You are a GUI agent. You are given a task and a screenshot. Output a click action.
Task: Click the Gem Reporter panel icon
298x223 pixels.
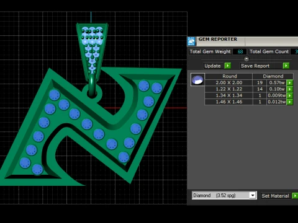tap(191, 42)
